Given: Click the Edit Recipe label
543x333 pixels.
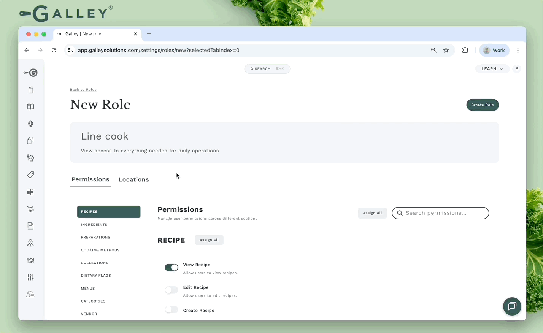Looking at the screenshot, I should point(196,287).
